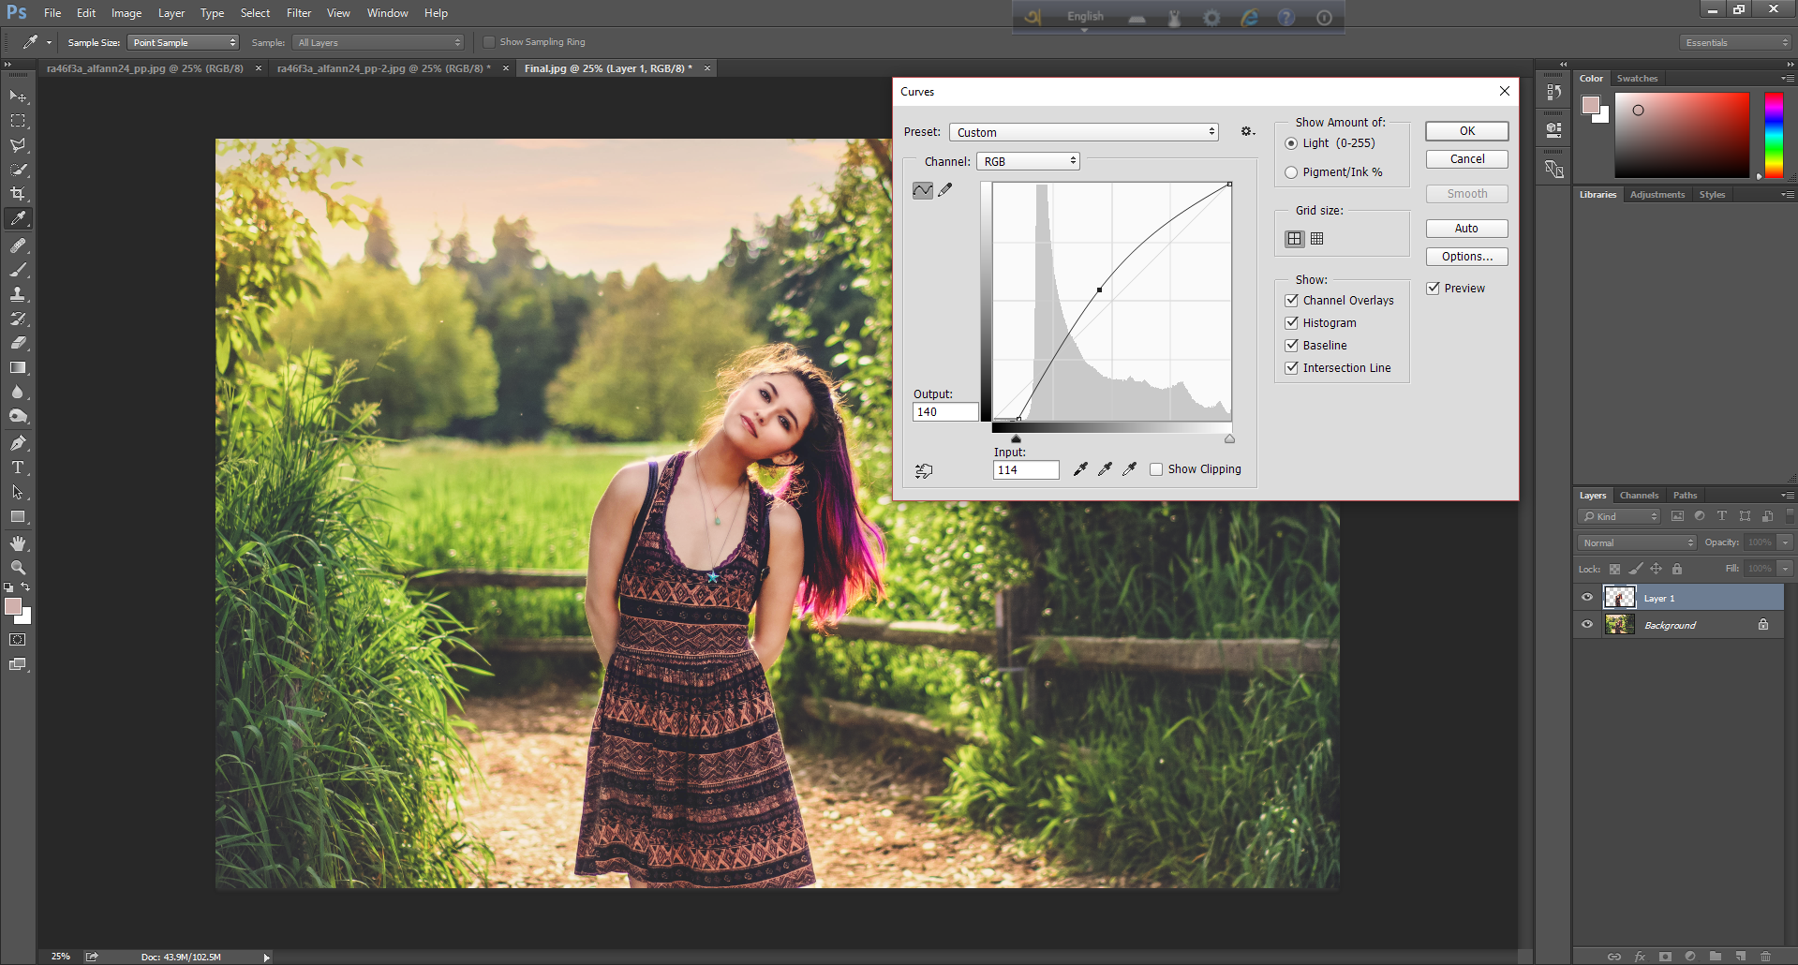Enable Show Clipping
The image size is (1798, 965).
click(x=1156, y=469)
